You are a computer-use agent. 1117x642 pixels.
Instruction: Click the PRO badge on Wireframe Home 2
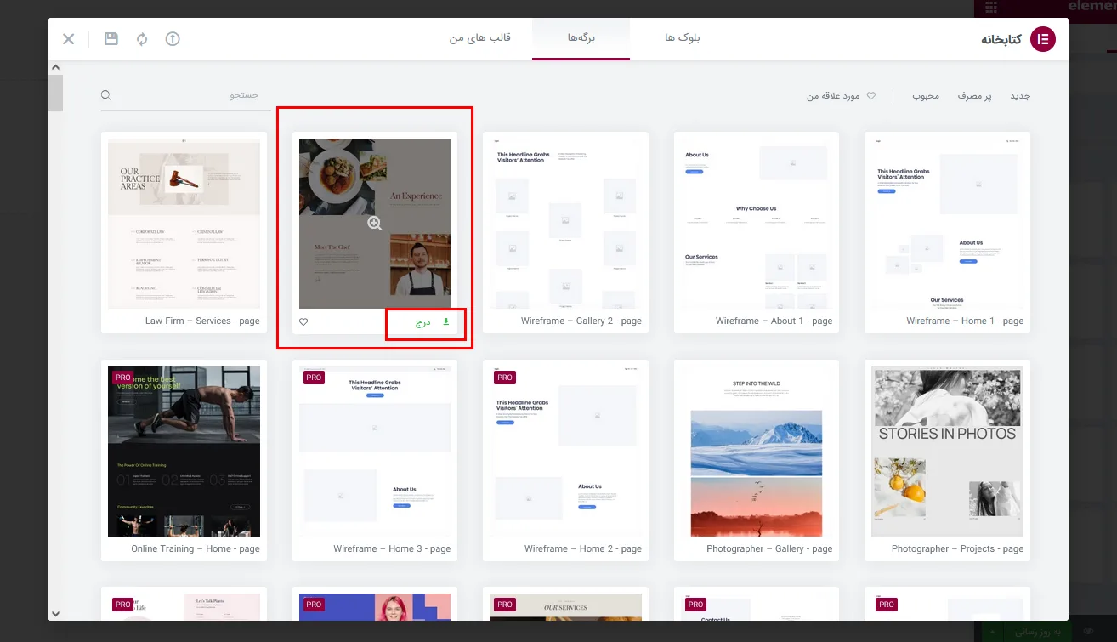pyautogui.click(x=505, y=377)
